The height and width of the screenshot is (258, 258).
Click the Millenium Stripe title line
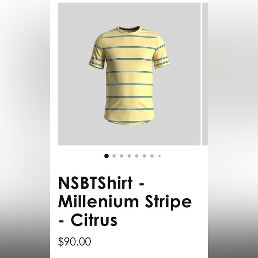point(125,202)
